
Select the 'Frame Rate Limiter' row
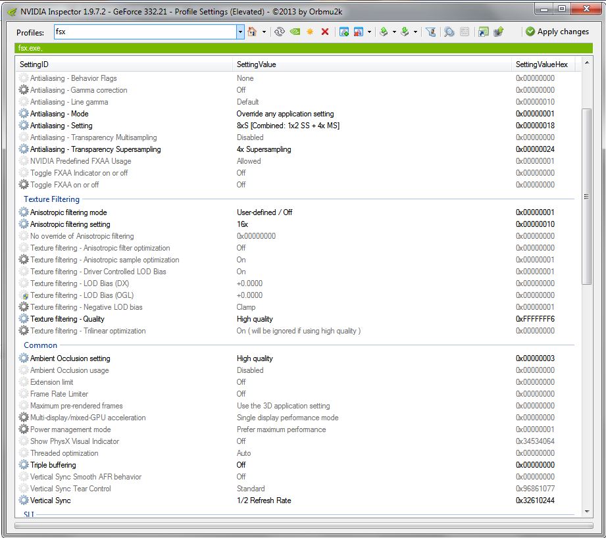[x=295, y=394]
